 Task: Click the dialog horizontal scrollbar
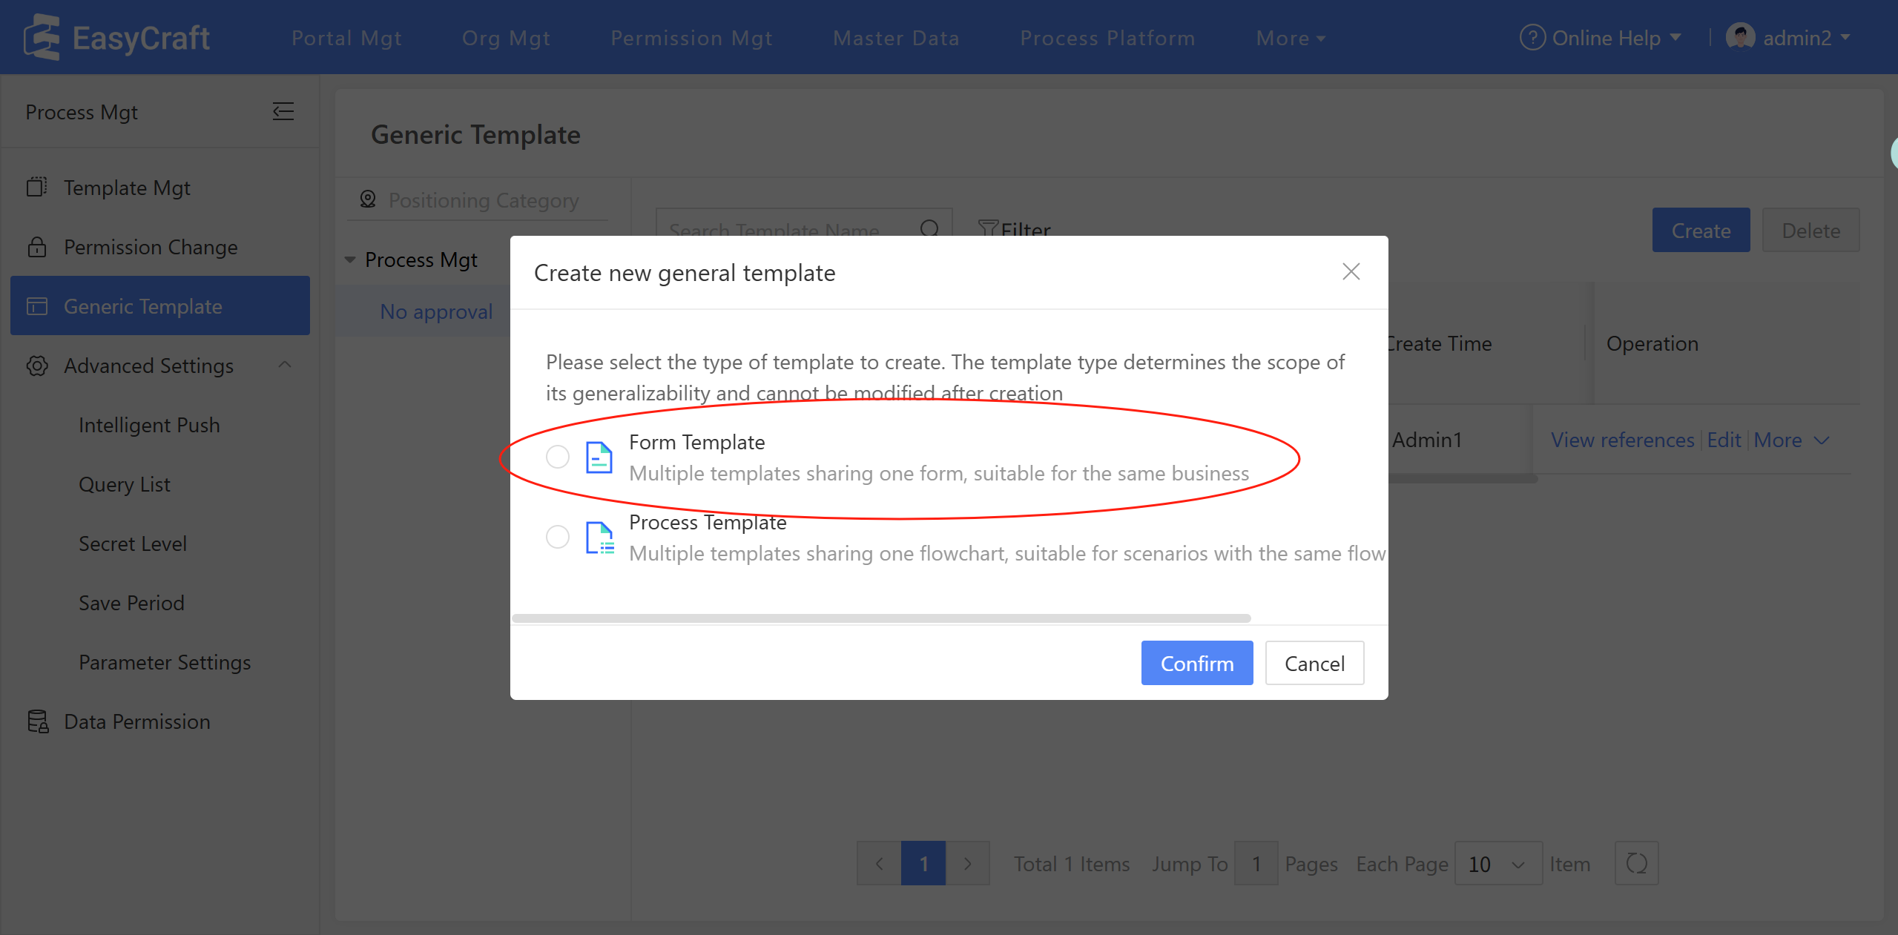(880, 618)
